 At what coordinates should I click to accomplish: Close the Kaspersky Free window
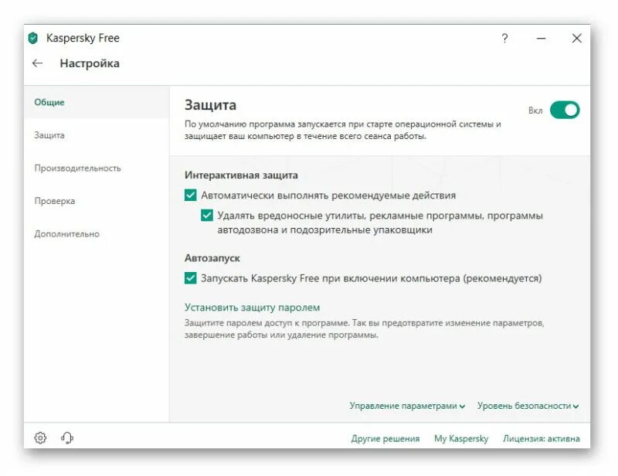coord(576,39)
